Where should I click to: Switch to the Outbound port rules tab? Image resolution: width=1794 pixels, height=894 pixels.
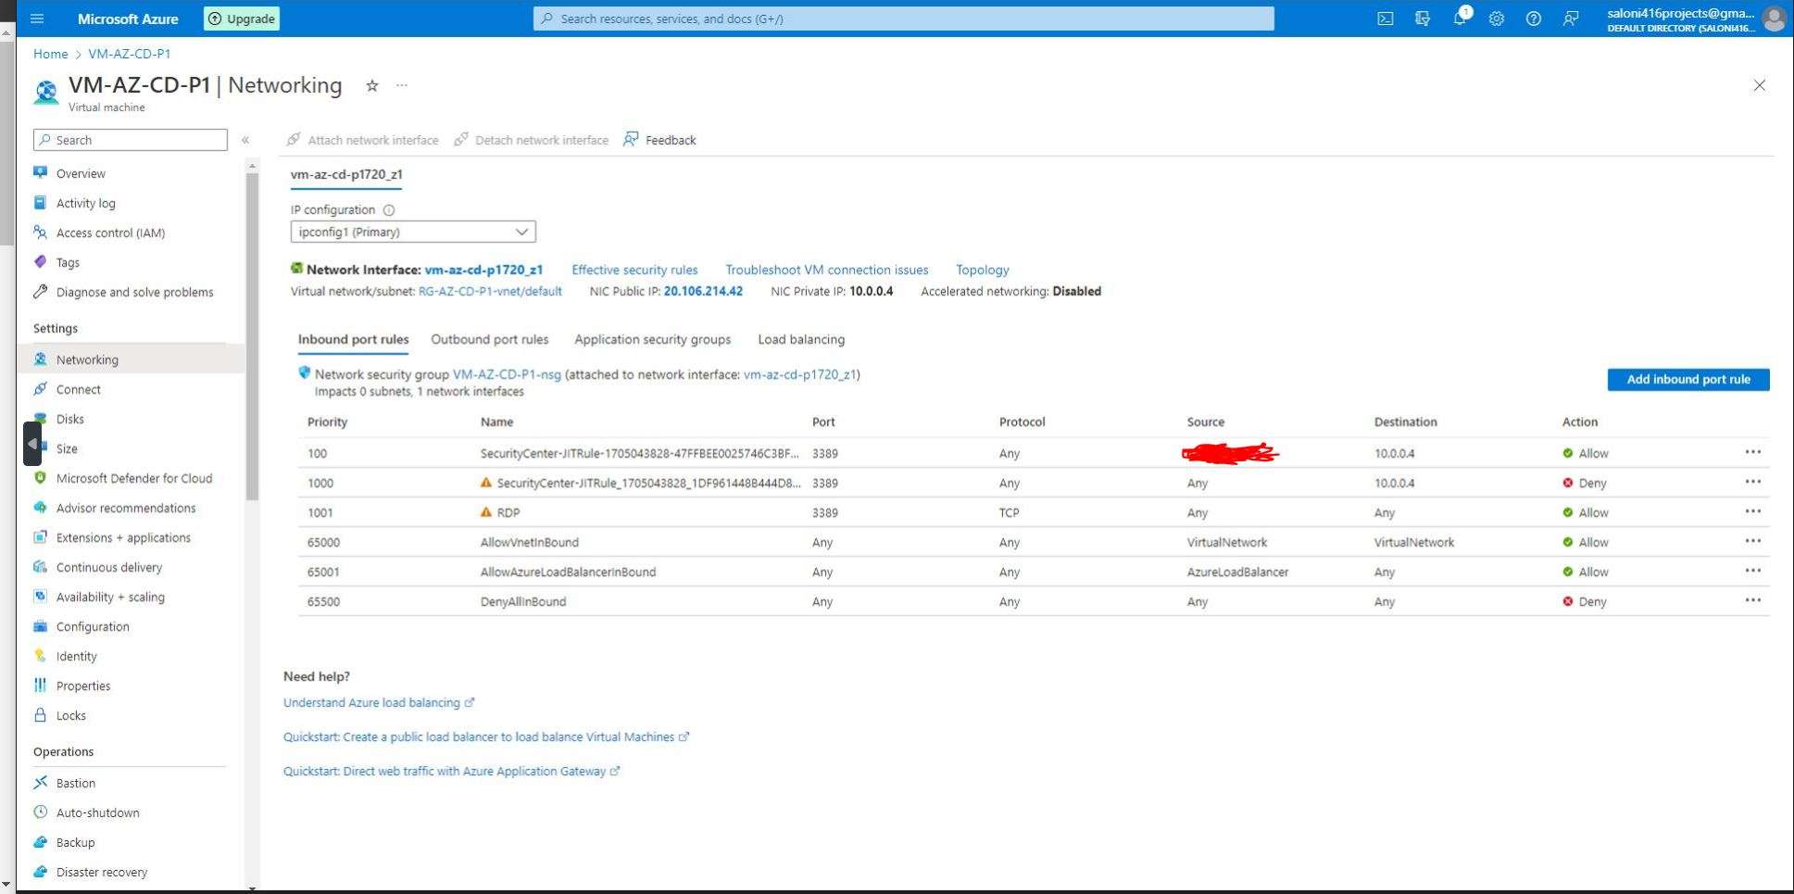[x=489, y=339]
